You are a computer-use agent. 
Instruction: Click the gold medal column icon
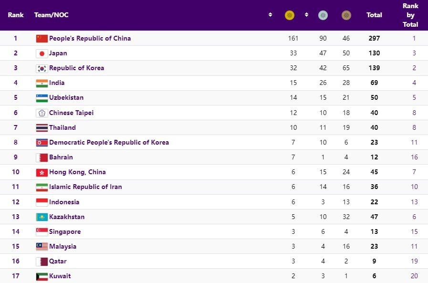click(290, 15)
